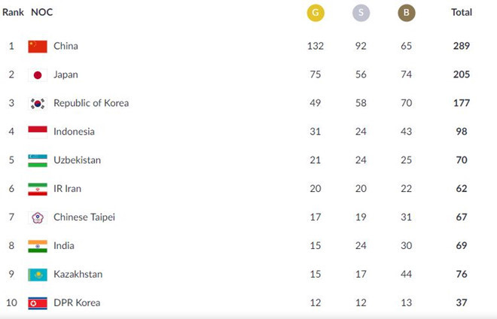Open the China country link
Image resolution: width=497 pixels, height=319 pixels.
point(66,46)
